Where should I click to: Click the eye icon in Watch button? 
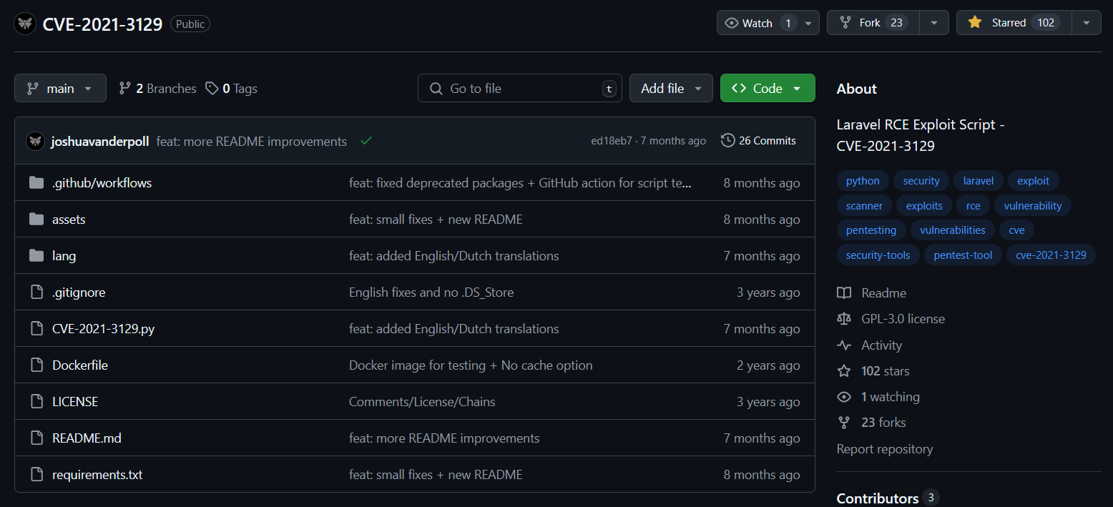pyautogui.click(x=732, y=23)
